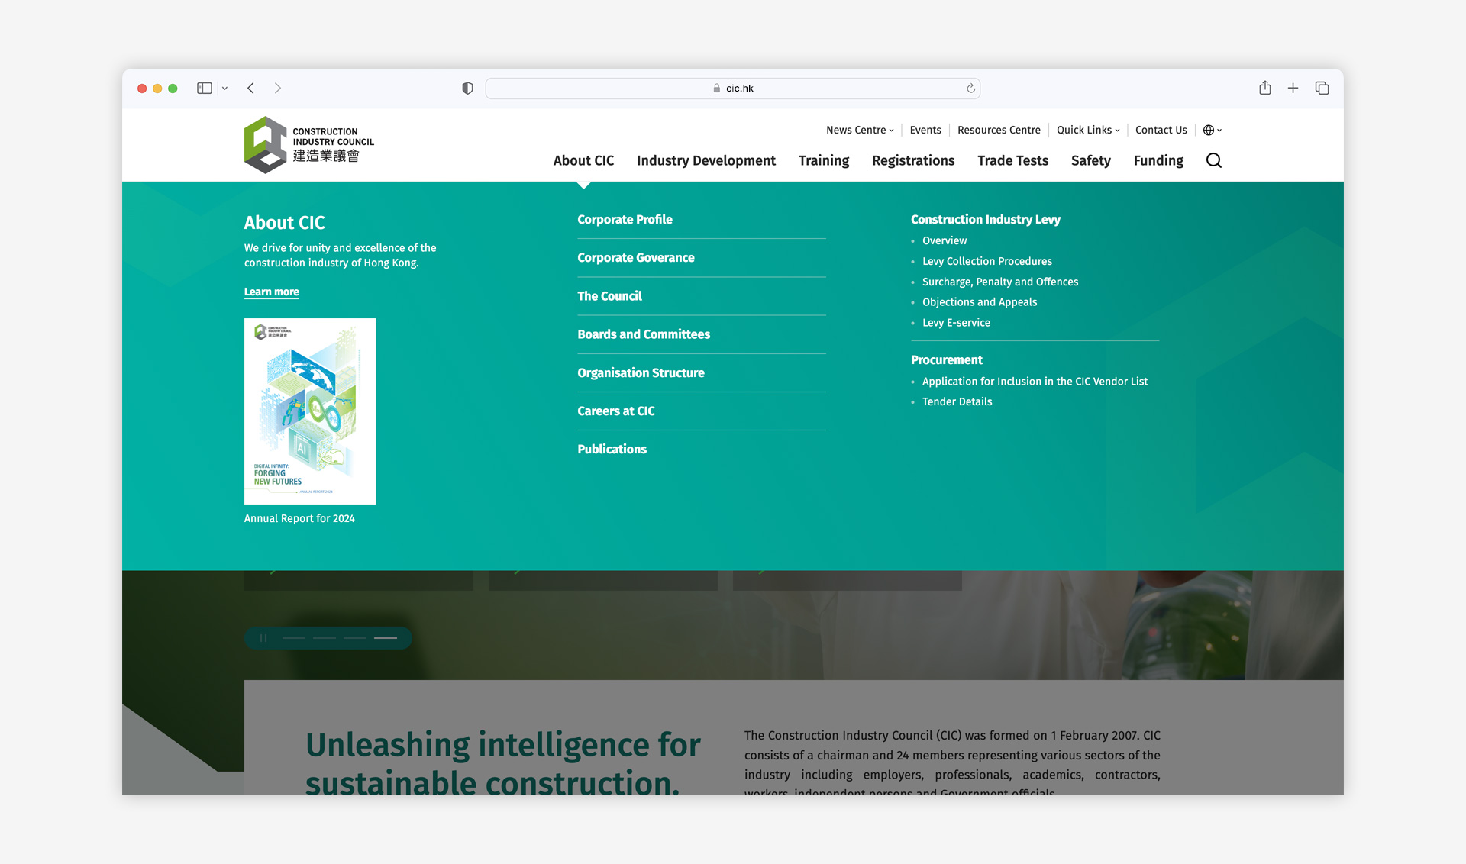This screenshot has width=1466, height=864.
Task: Open Application for Inclusion in the CIC Vendor List
Action: pyautogui.click(x=1035, y=381)
